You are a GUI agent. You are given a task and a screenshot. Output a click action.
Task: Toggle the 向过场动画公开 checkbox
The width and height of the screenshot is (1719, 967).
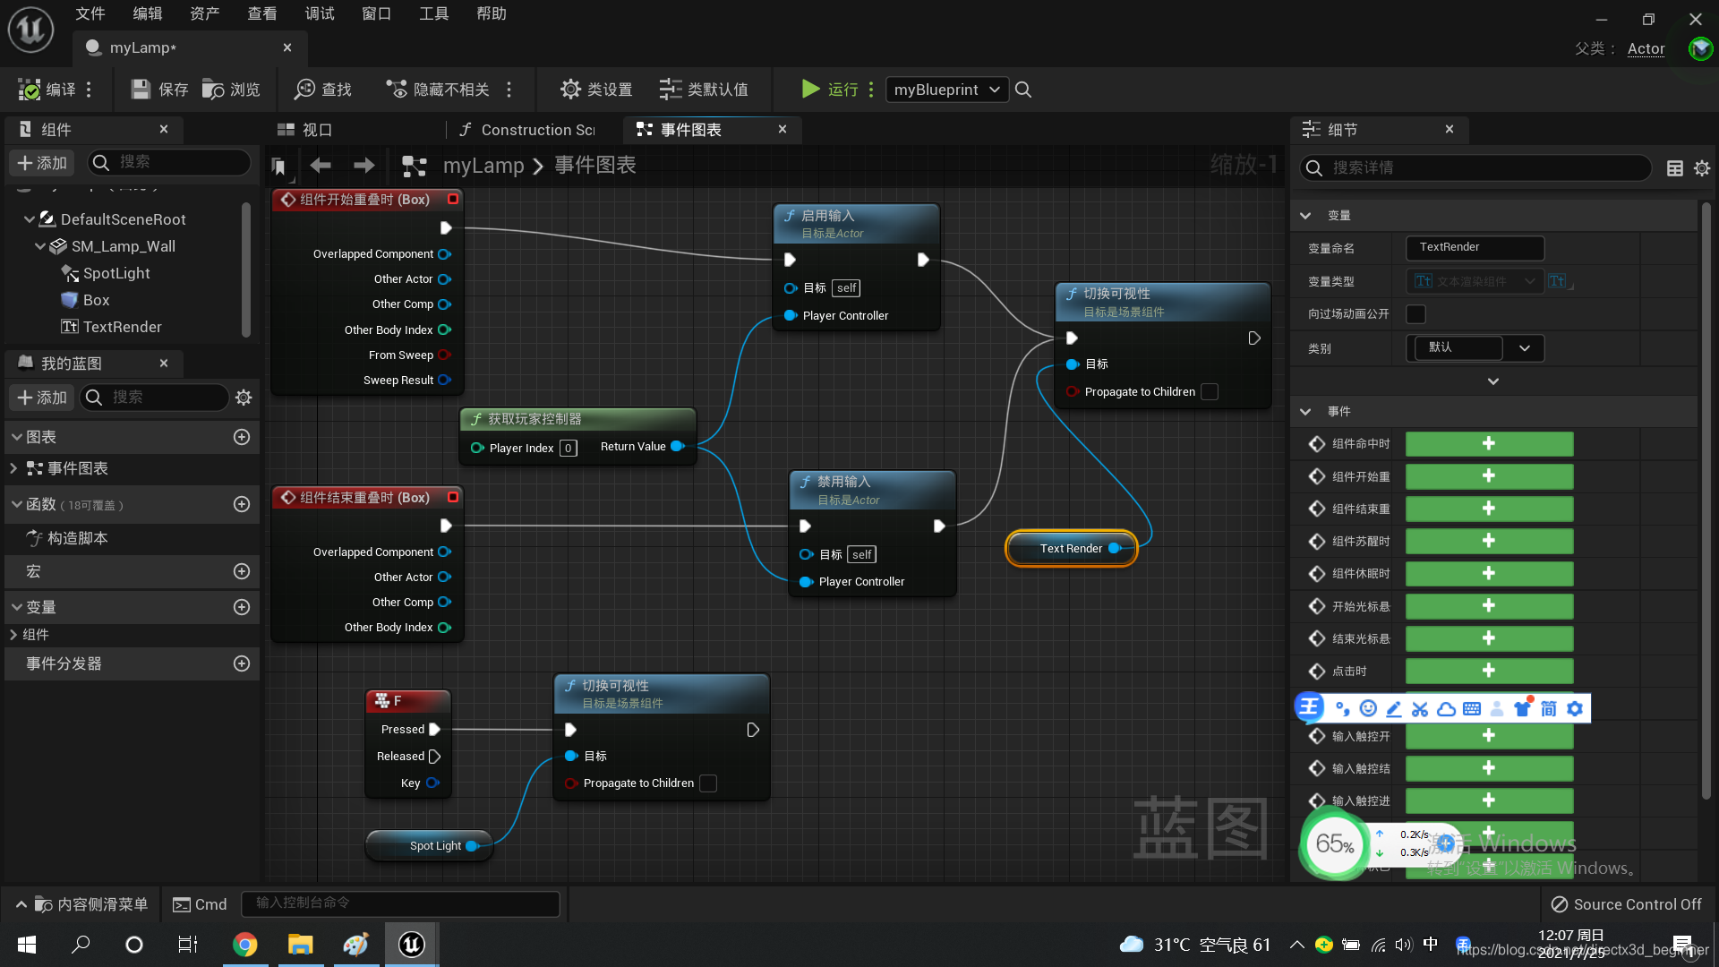[x=1415, y=314]
